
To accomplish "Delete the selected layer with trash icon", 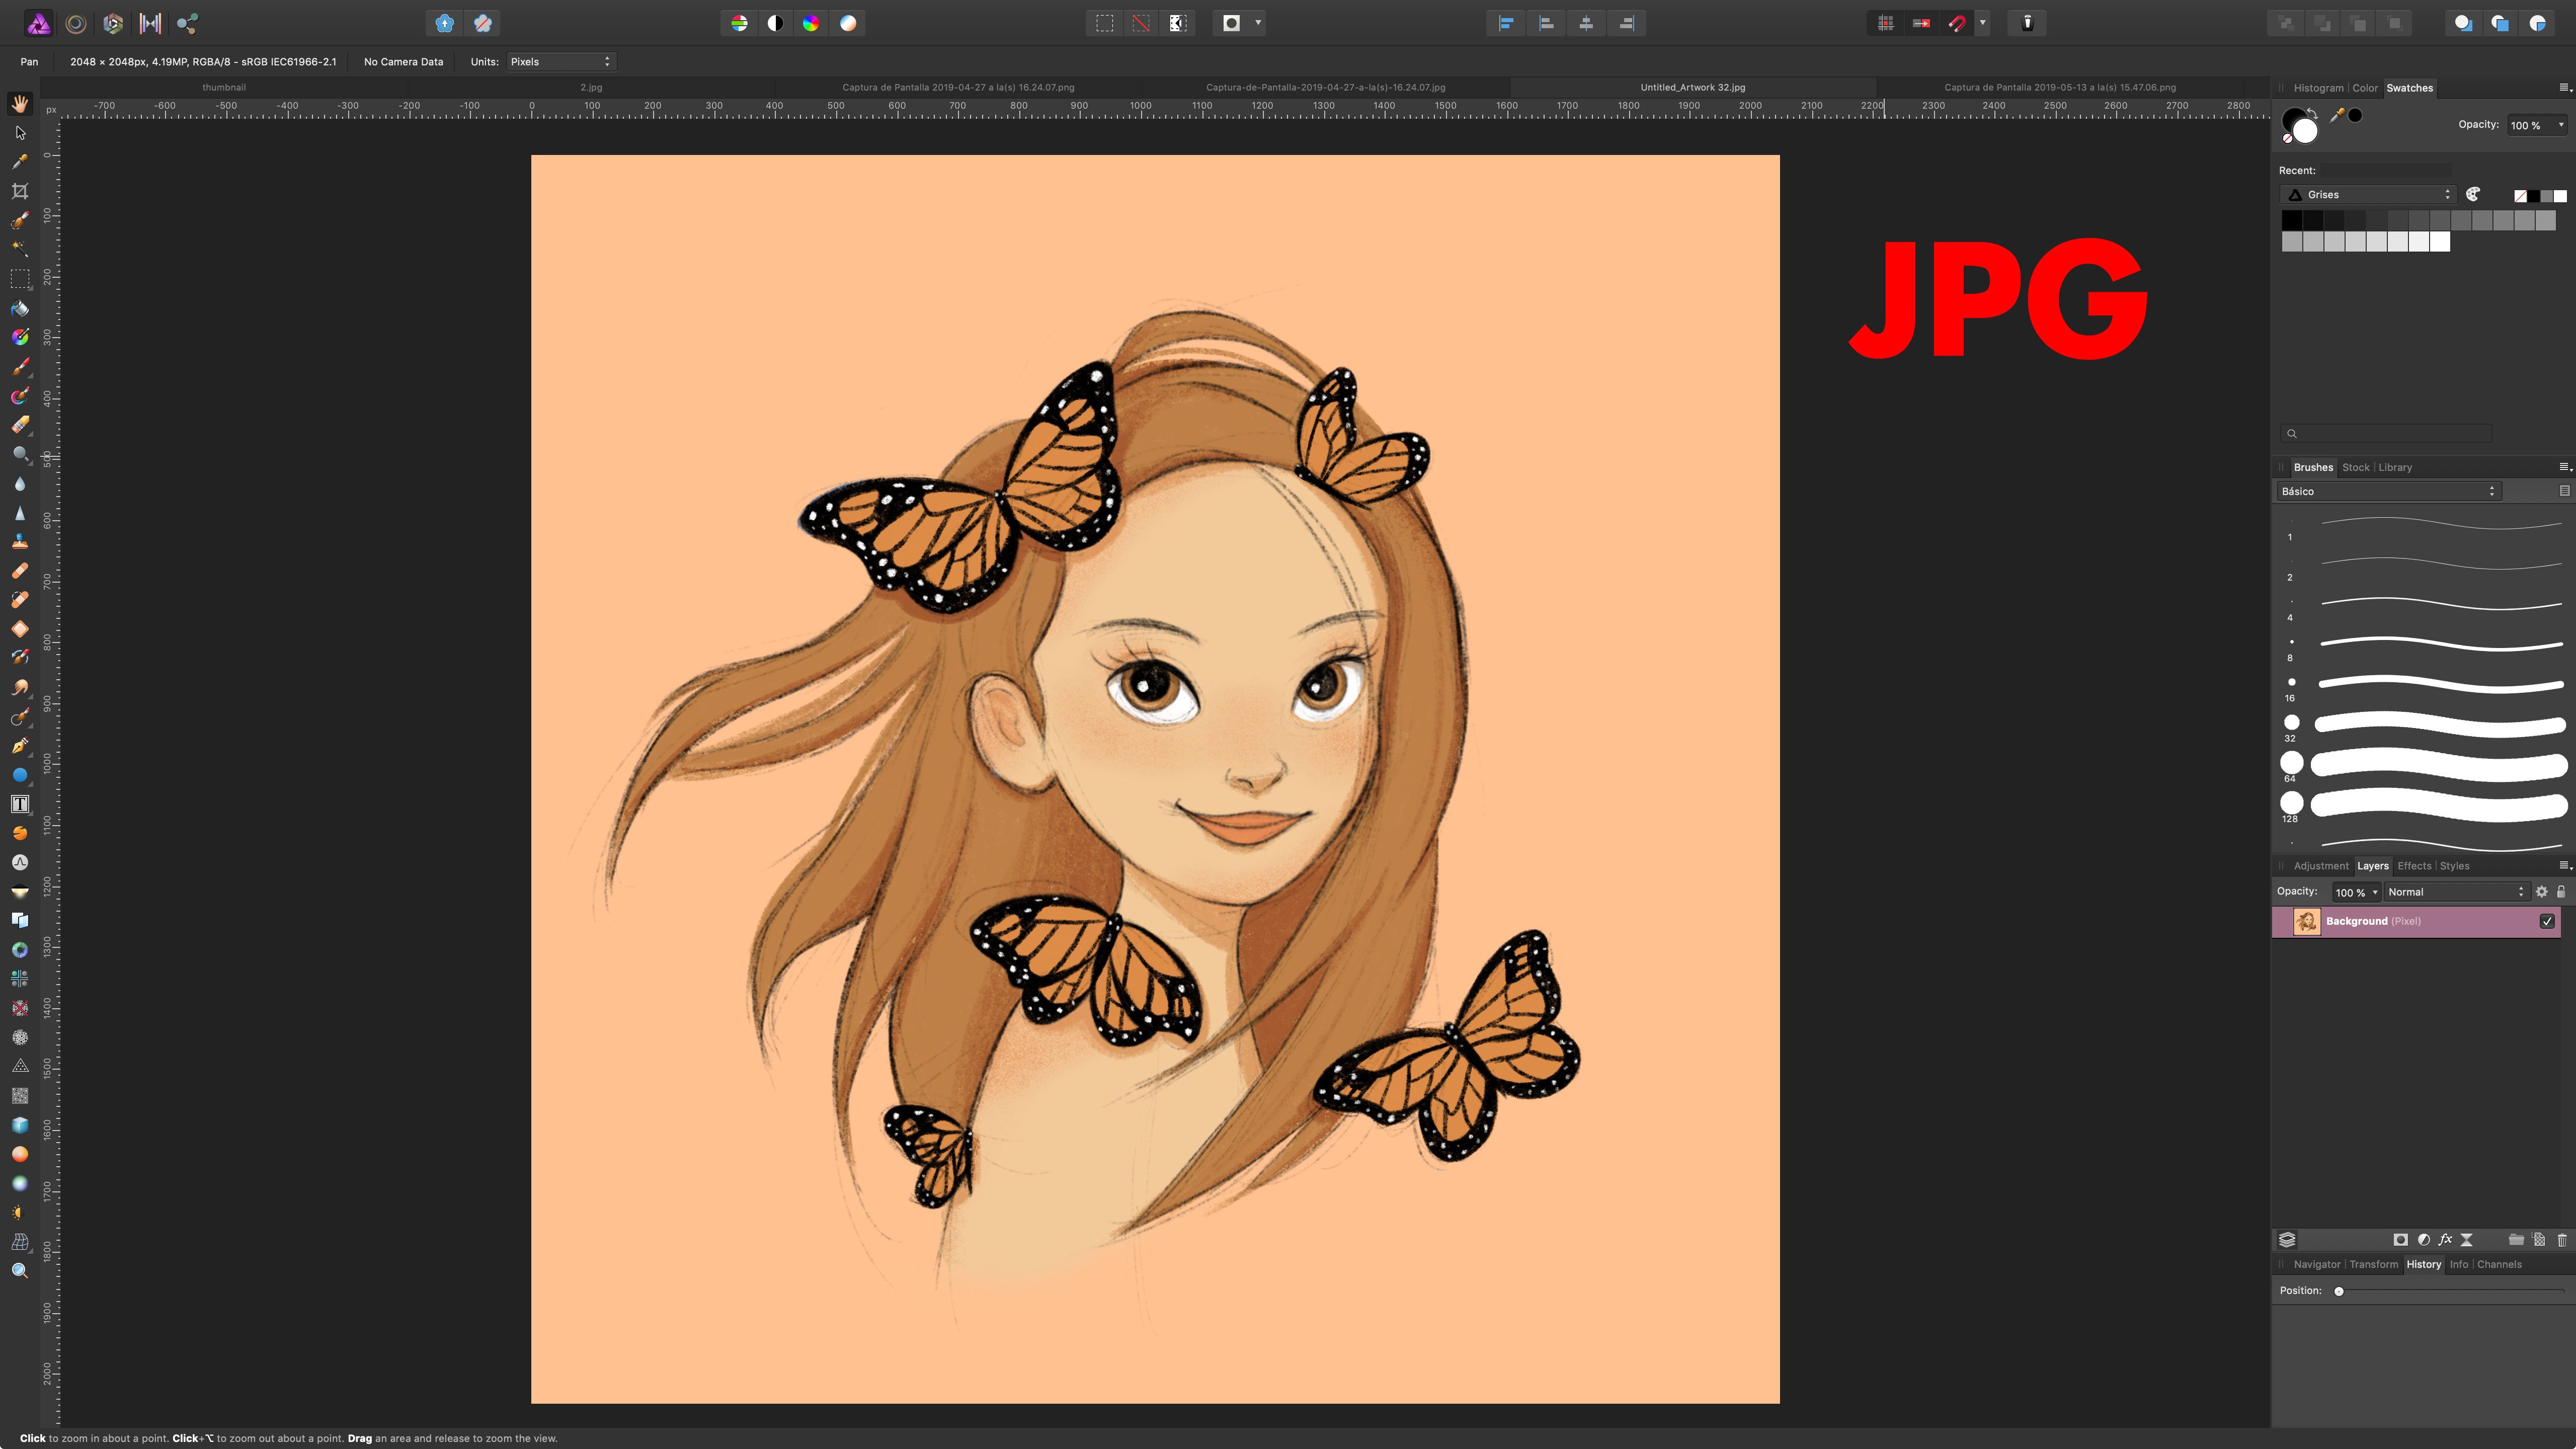I will click(2562, 1240).
